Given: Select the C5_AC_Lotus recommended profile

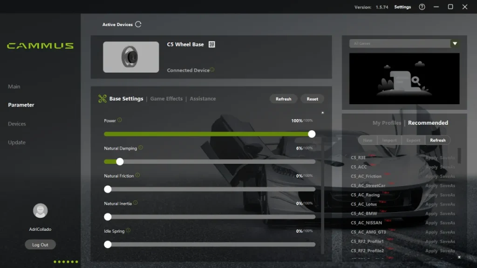Looking at the screenshot, I should 364,204.
